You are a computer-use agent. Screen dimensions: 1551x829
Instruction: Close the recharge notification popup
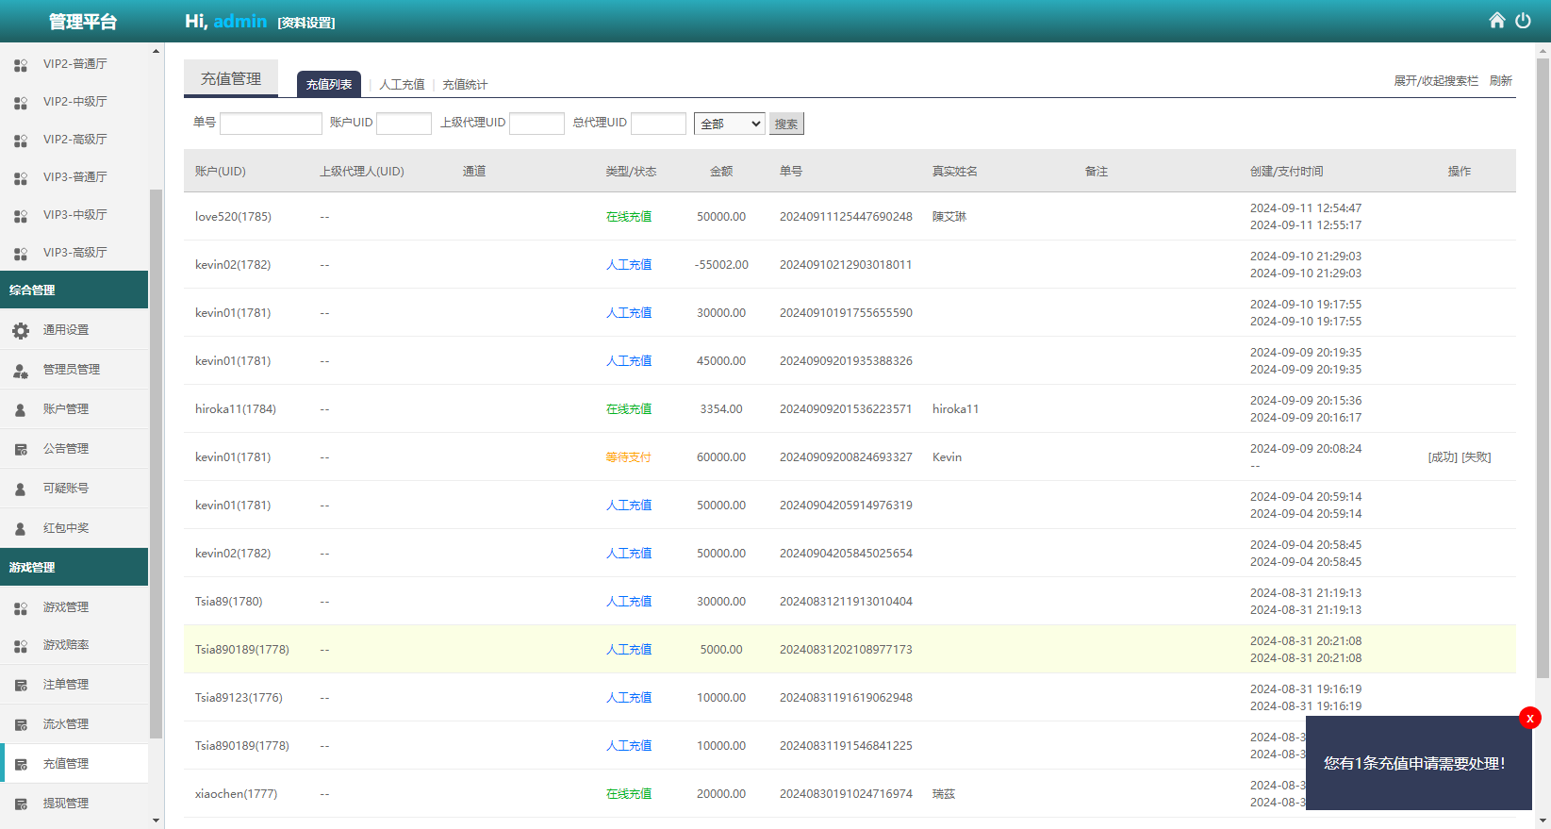1529,718
